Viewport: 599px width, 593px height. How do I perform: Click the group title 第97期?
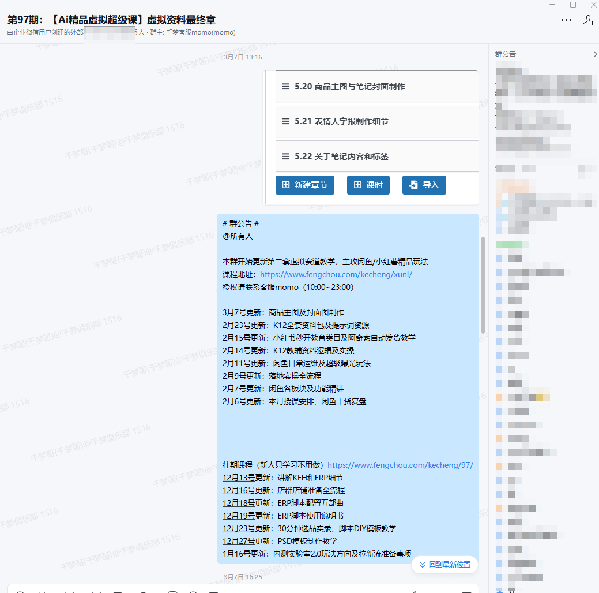(x=111, y=20)
